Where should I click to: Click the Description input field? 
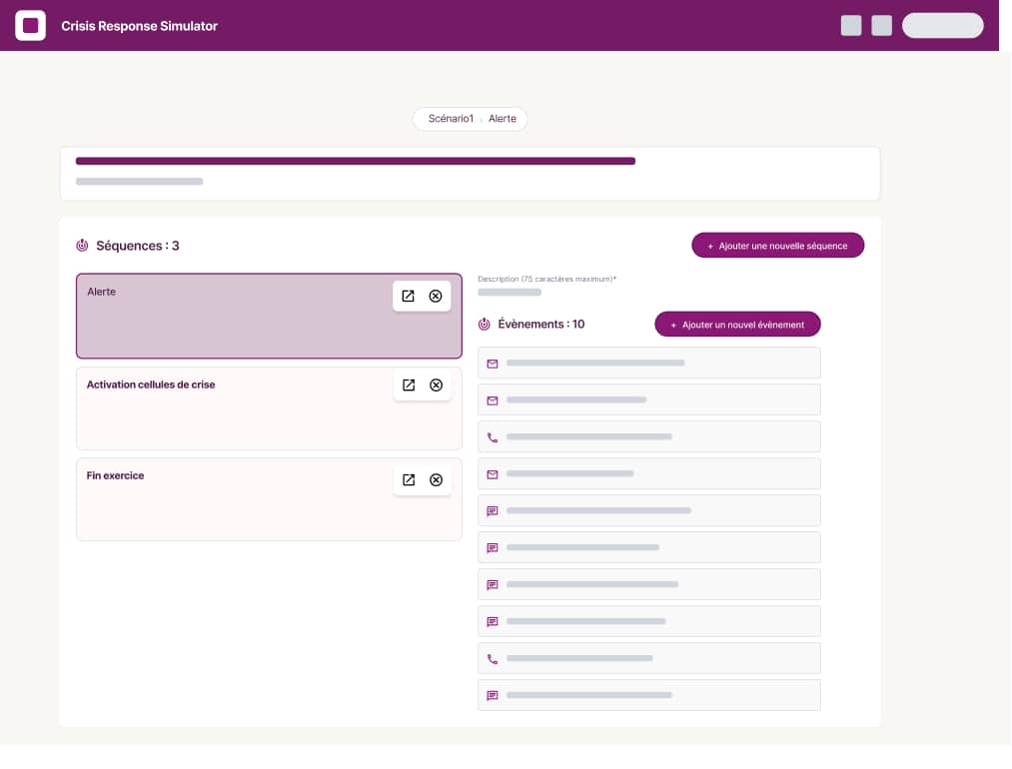point(509,293)
